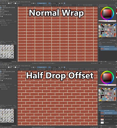Select Ellipse tool in top window toolbox
117x128 pixels.
click(5, 8)
